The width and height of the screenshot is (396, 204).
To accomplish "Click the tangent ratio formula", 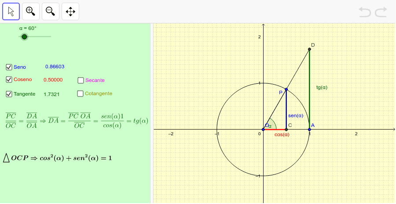I will pos(77,121).
